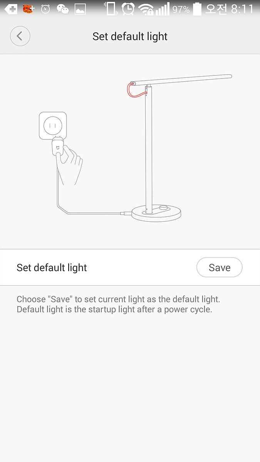
Task: Tap the gallery picture notification icon
Action: coord(80,9)
